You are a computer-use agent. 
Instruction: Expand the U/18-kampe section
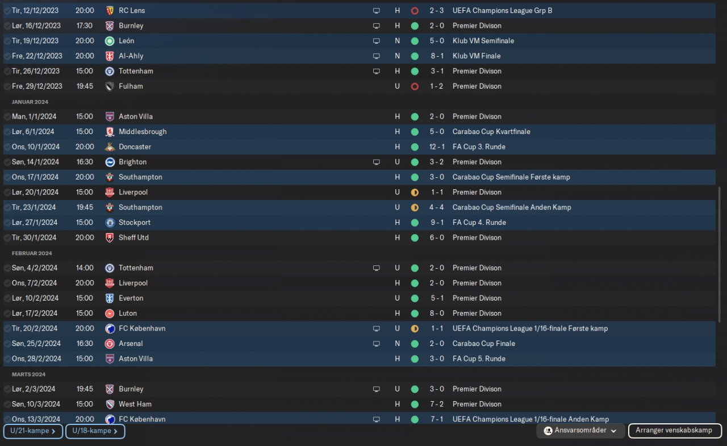(95, 431)
